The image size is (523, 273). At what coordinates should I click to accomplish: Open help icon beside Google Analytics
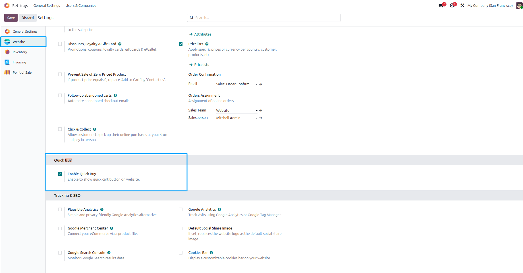coord(219,210)
